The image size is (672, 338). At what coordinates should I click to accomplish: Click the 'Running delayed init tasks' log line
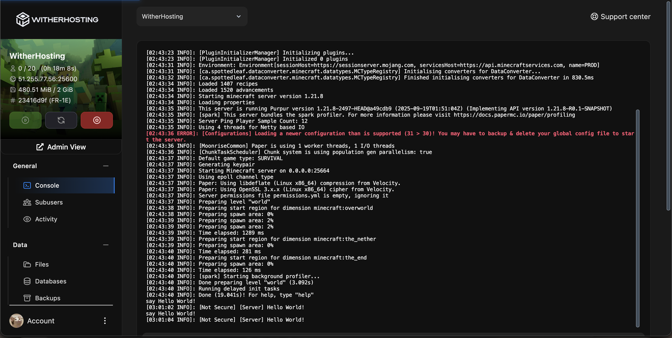pyautogui.click(x=213, y=289)
